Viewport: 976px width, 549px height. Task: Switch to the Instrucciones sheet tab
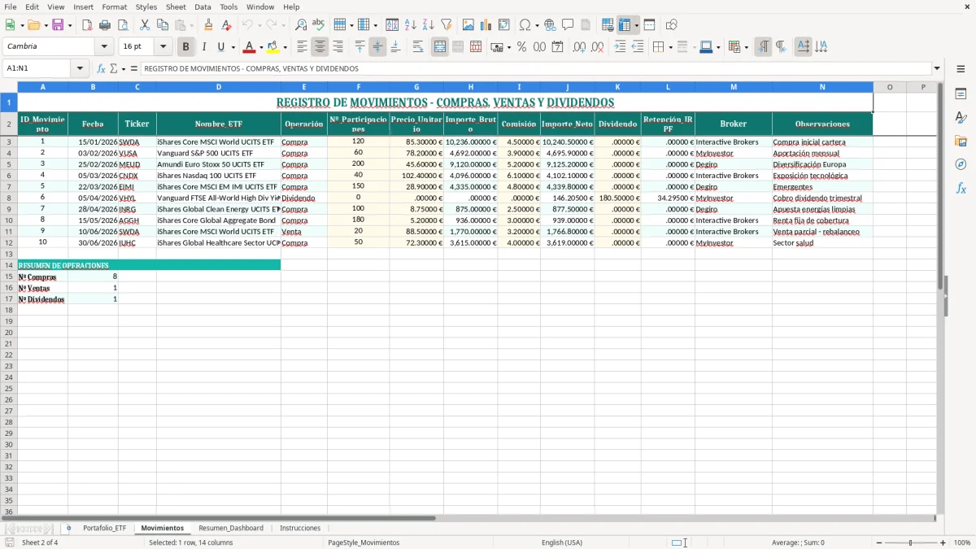click(300, 528)
